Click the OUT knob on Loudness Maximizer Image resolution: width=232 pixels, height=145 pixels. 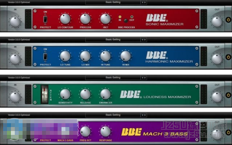[217, 97]
